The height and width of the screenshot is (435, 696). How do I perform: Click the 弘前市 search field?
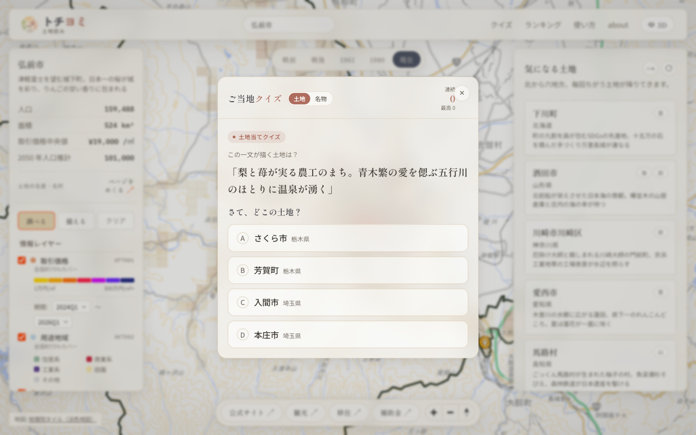pyautogui.click(x=289, y=25)
